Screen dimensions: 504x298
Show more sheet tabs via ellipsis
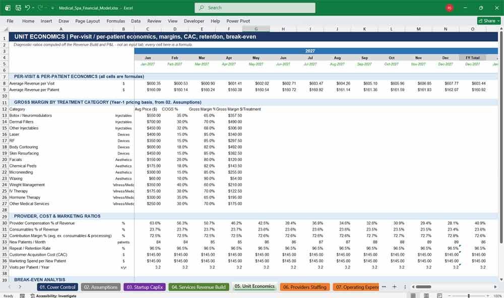pyautogui.click(x=384, y=287)
